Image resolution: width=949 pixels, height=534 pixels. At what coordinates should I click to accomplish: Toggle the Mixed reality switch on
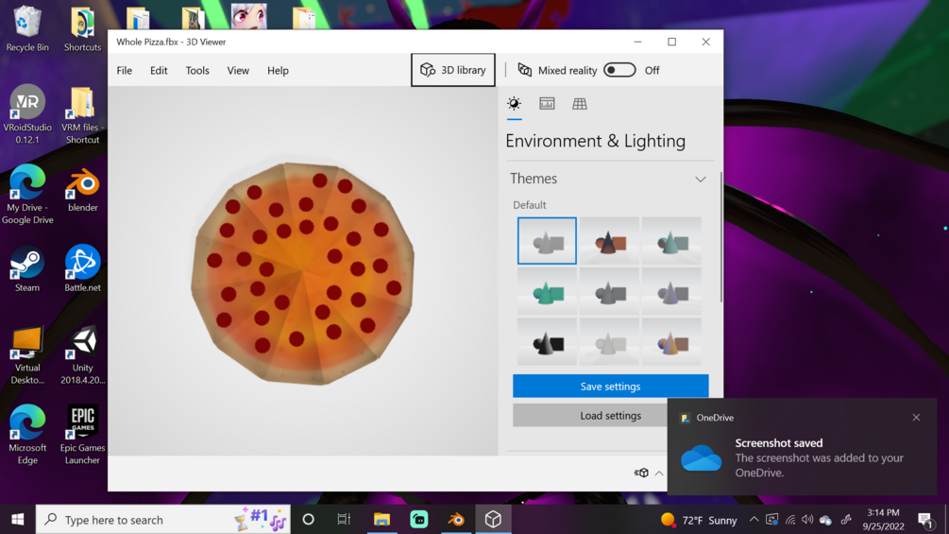619,70
